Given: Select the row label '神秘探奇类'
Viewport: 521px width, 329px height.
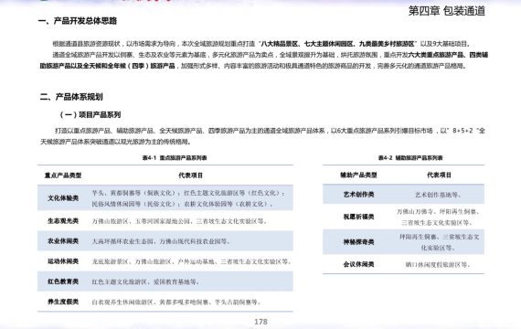Looking at the screenshot, I should (358, 242).
